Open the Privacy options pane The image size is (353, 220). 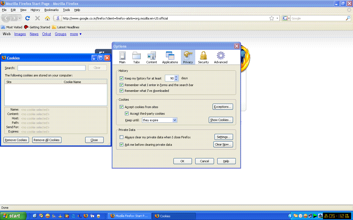188,57
